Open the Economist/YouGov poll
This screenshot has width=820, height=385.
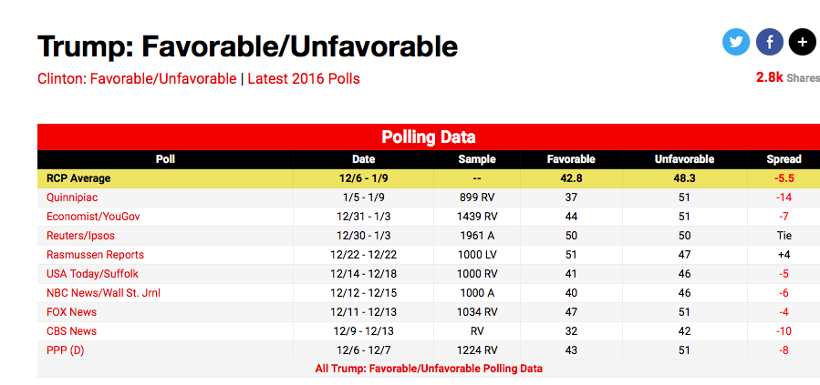click(93, 217)
